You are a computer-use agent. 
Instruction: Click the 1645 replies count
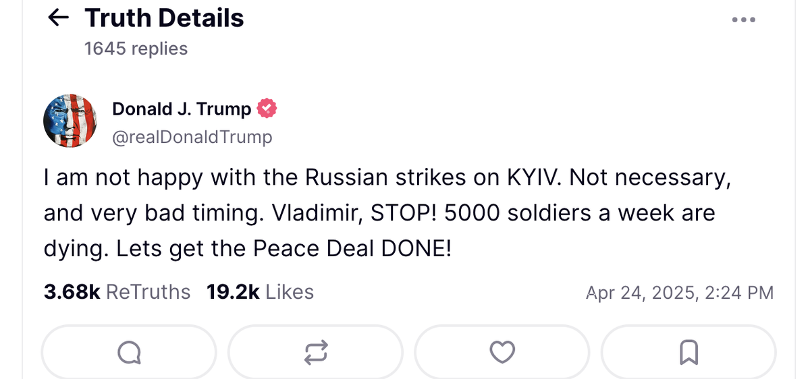click(136, 49)
